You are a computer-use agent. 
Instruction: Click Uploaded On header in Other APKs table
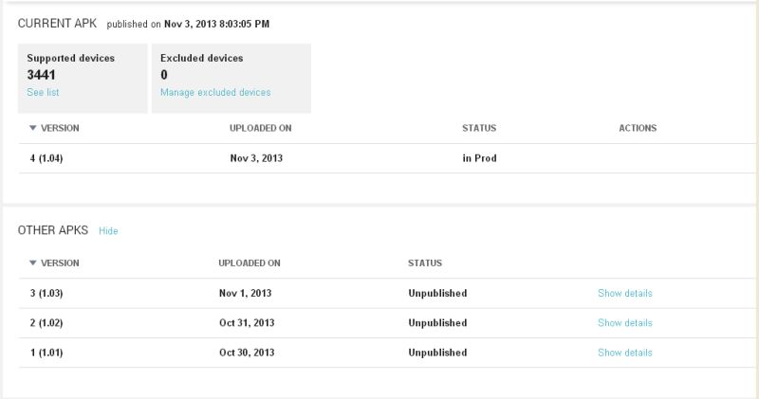pyautogui.click(x=250, y=263)
